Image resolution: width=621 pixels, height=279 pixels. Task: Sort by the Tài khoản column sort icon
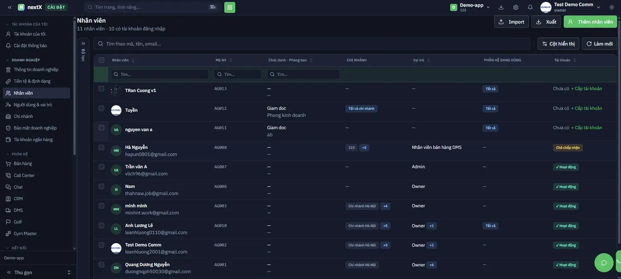point(575,60)
